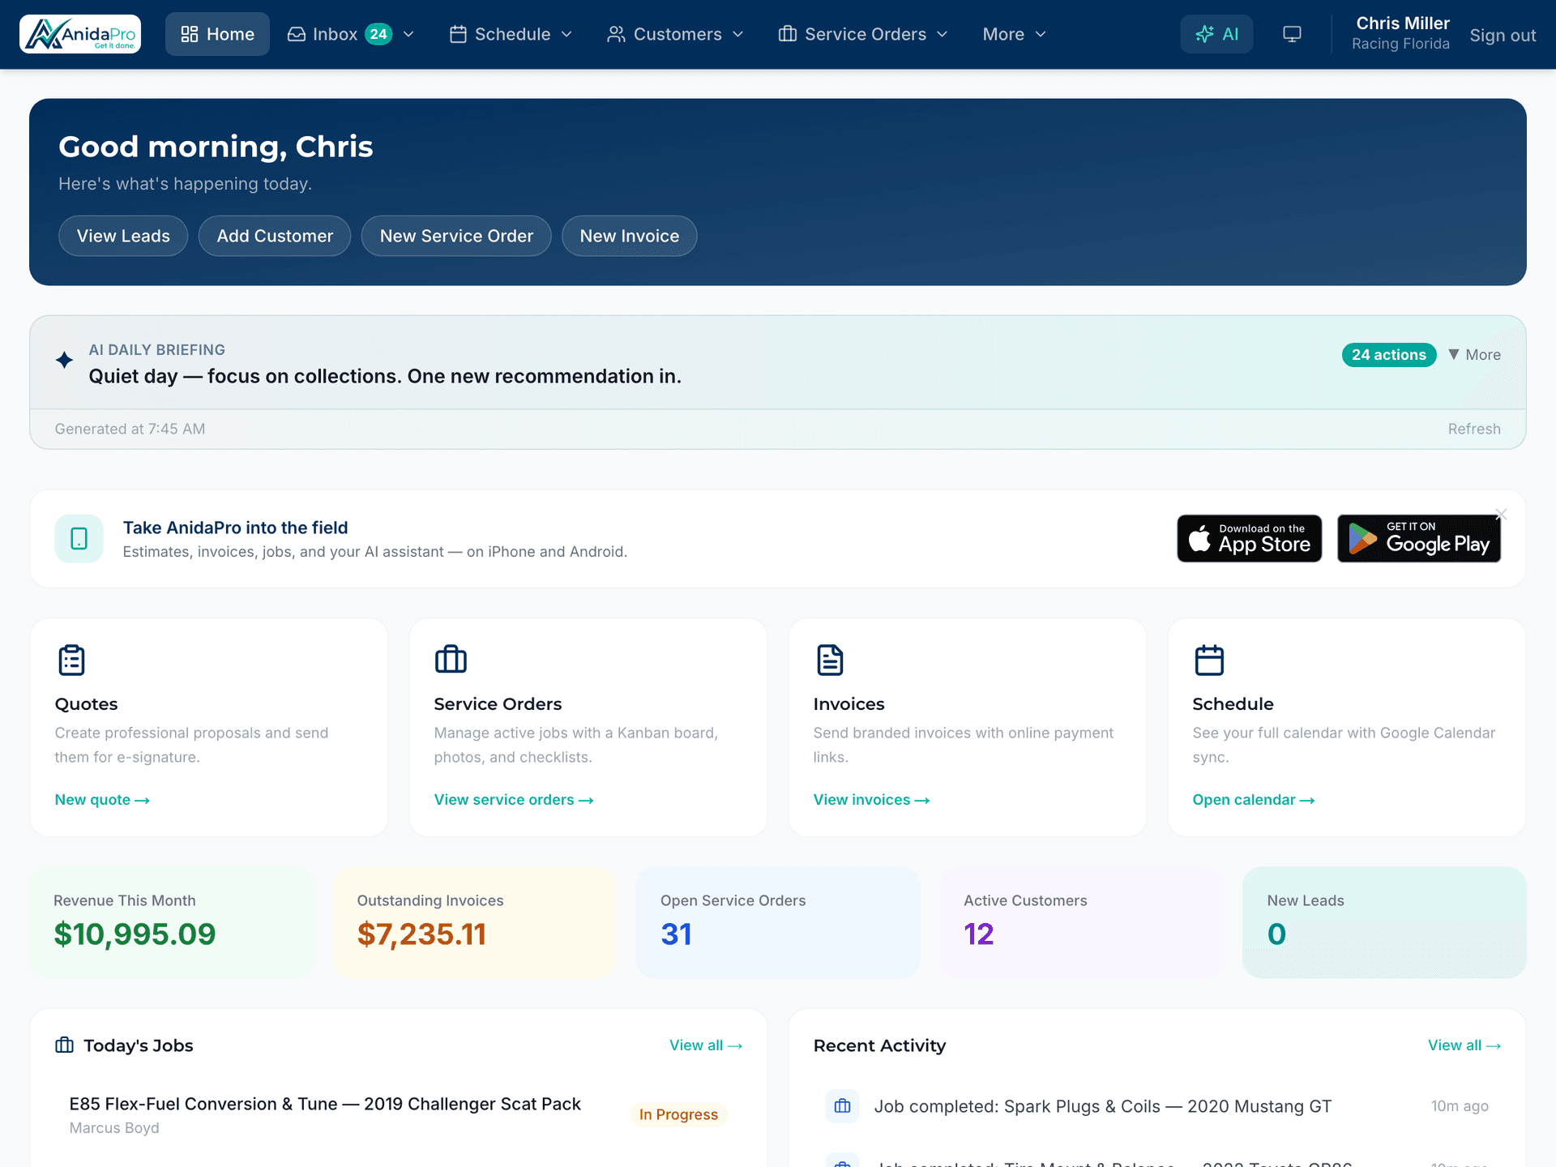The width and height of the screenshot is (1556, 1167).
Task: Click the Chris Miller profile name
Action: [x=1403, y=24]
